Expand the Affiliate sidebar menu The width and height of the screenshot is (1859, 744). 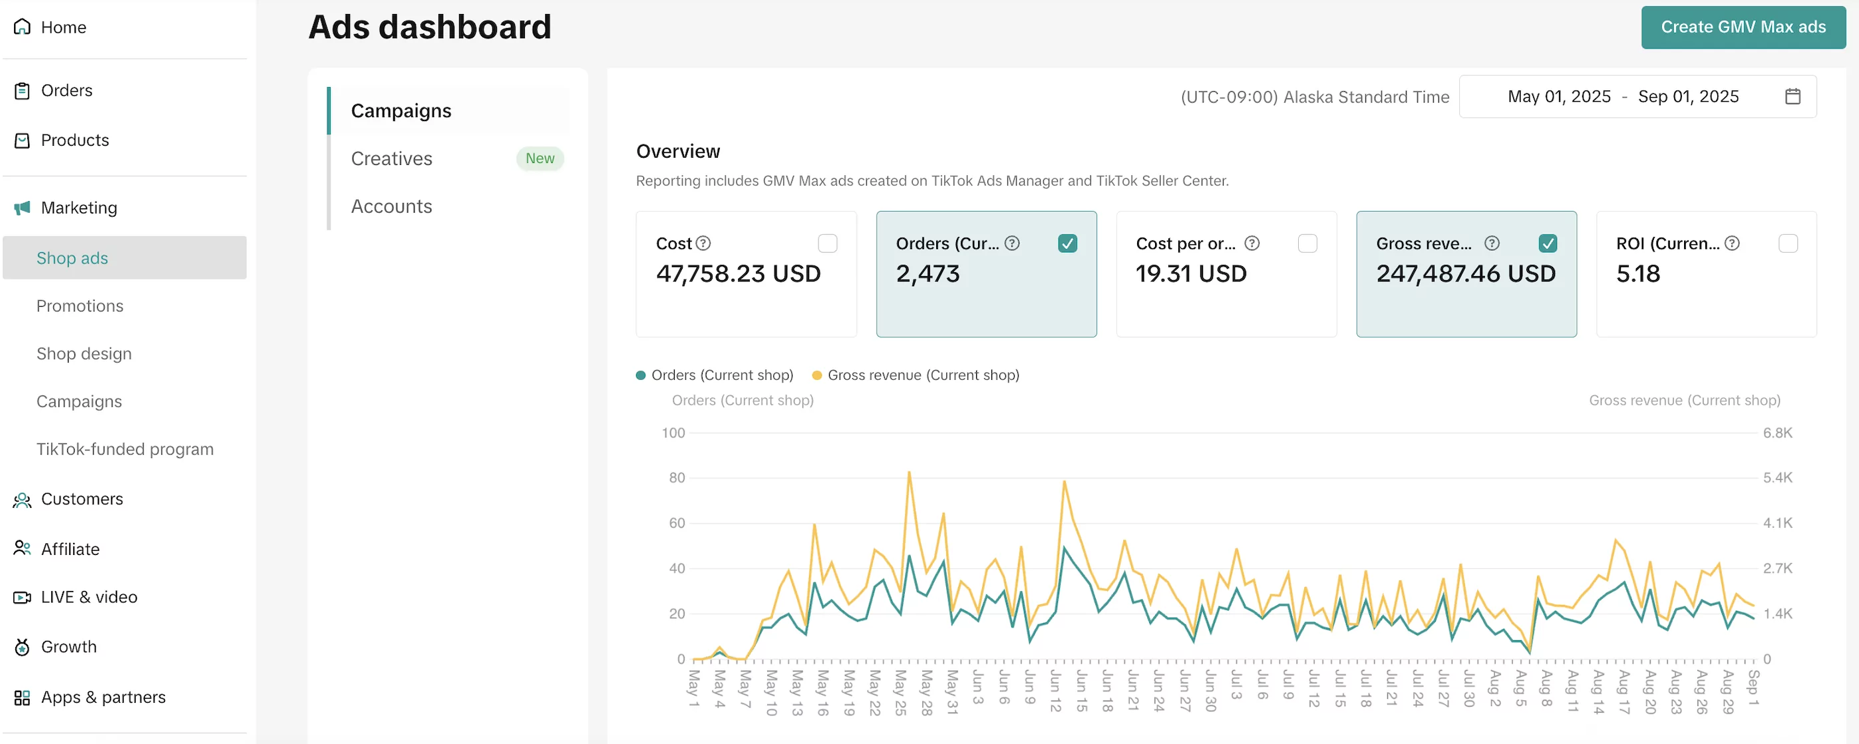pos(70,549)
